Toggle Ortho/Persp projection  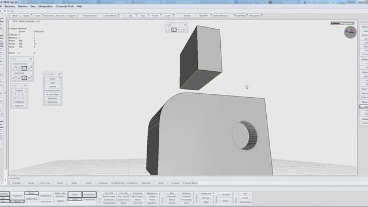click(220, 16)
